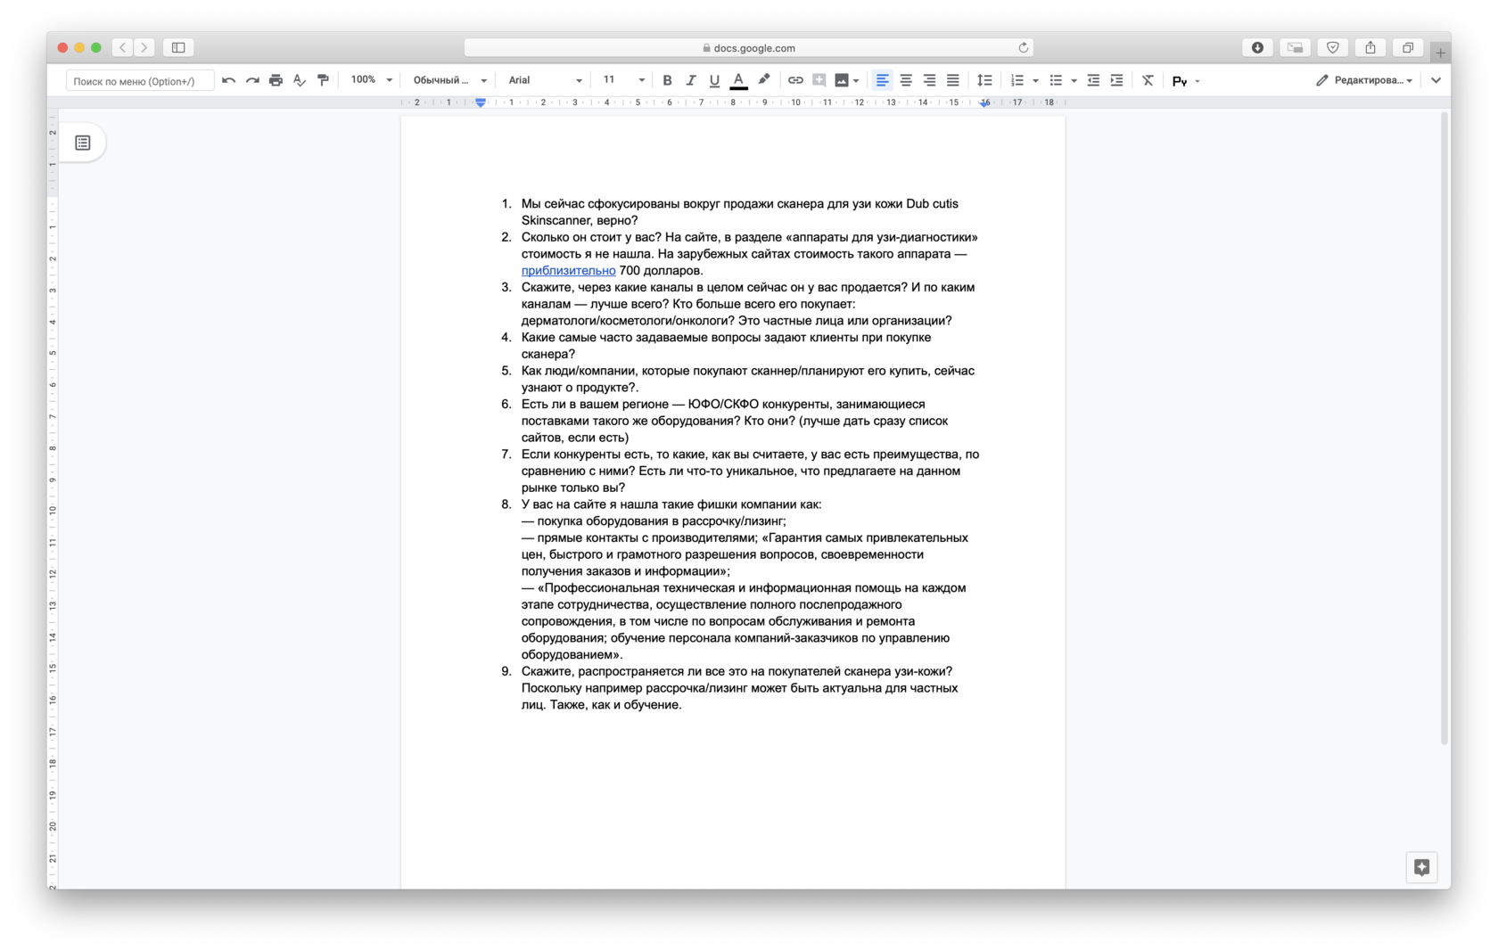1498x951 pixels.
Task: Align text right
Action: coord(929,80)
